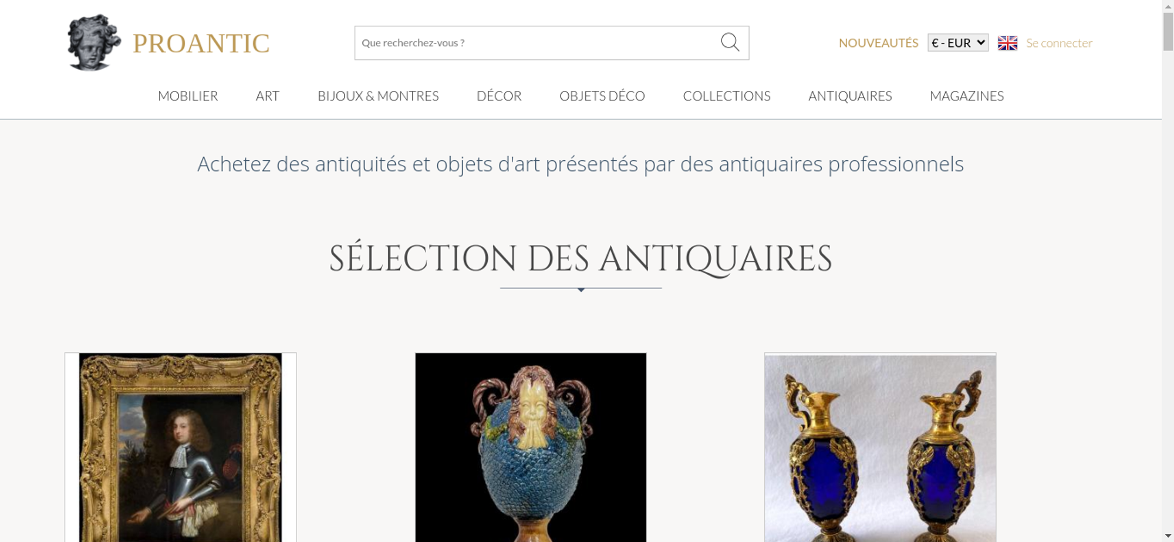Image resolution: width=1174 pixels, height=542 pixels.
Task: Open the MOBILIER menu
Action: coord(188,96)
